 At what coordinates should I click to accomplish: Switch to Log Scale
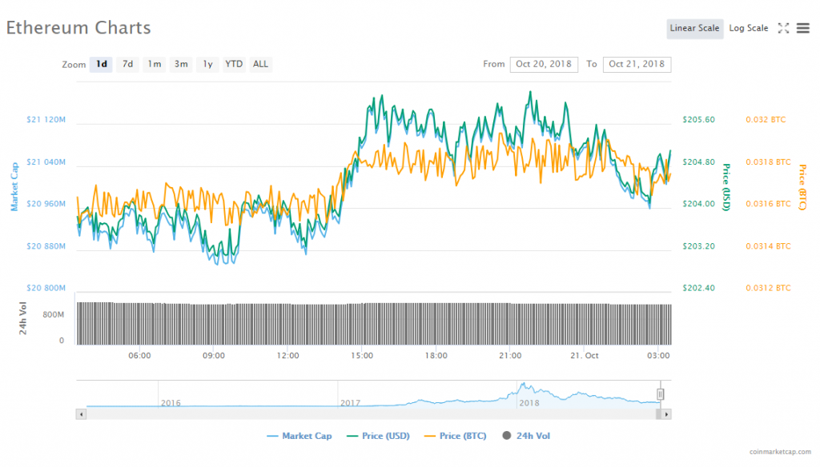pyautogui.click(x=748, y=29)
